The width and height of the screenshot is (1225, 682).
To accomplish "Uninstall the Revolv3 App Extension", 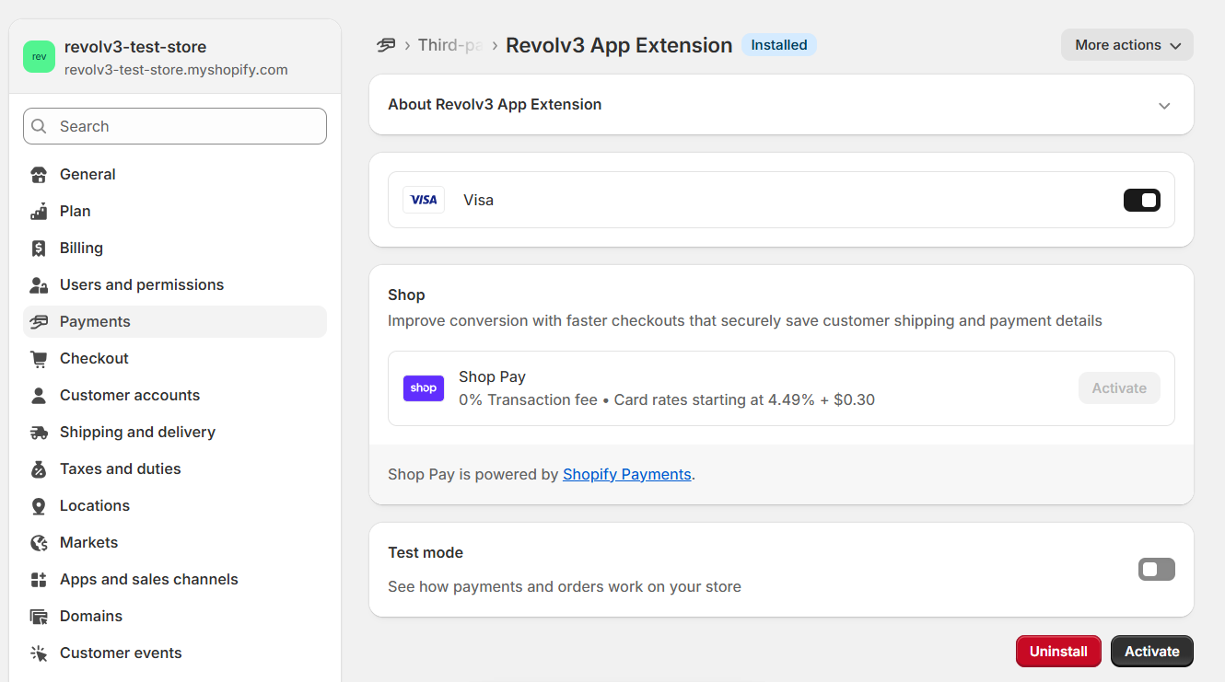I will (x=1058, y=651).
